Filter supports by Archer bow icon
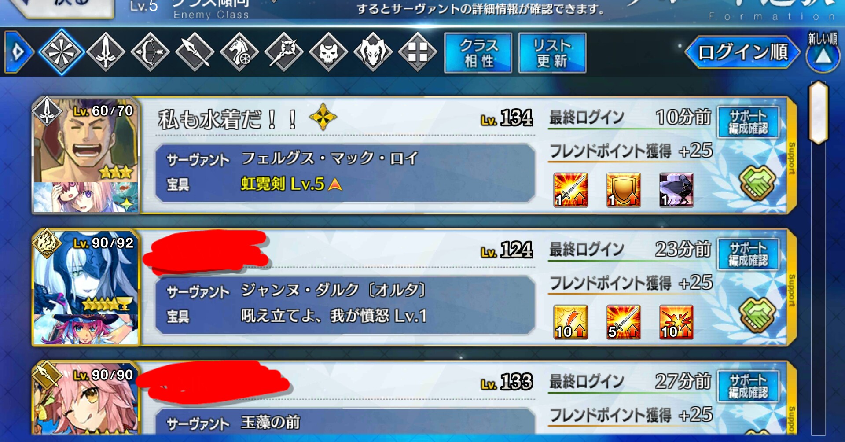The image size is (845, 442). pyautogui.click(x=150, y=52)
